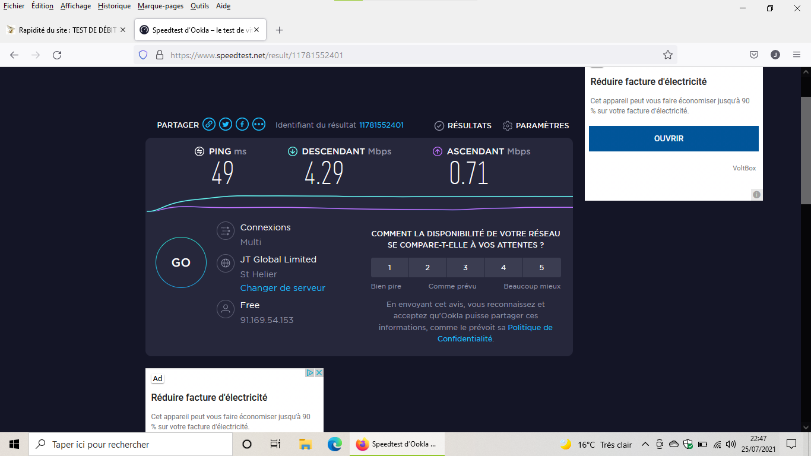Close the Rapidité du site tab
Screen dimensions: 811x456
point(123,30)
